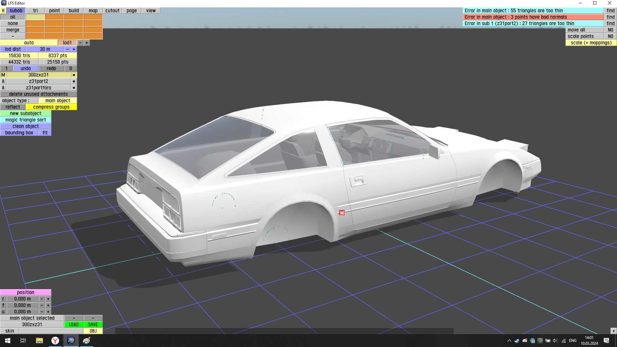The height and width of the screenshot is (347, 617).
Task: Click the magic triangle sort button
Action: pyautogui.click(x=26, y=120)
